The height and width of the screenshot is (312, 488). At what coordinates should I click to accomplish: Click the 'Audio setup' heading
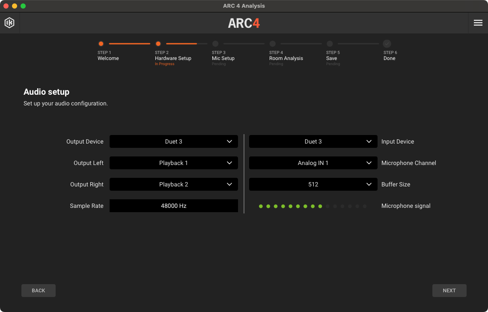click(46, 92)
